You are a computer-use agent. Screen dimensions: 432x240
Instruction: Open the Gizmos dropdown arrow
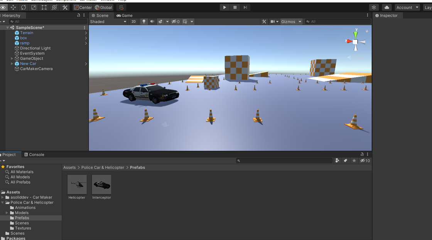coord(300,22)
